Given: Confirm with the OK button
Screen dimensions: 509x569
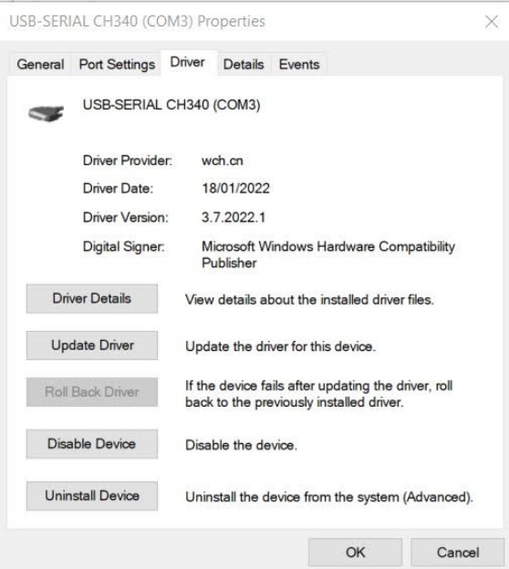Looking at the screenshot, I should [x=356, y=553].
